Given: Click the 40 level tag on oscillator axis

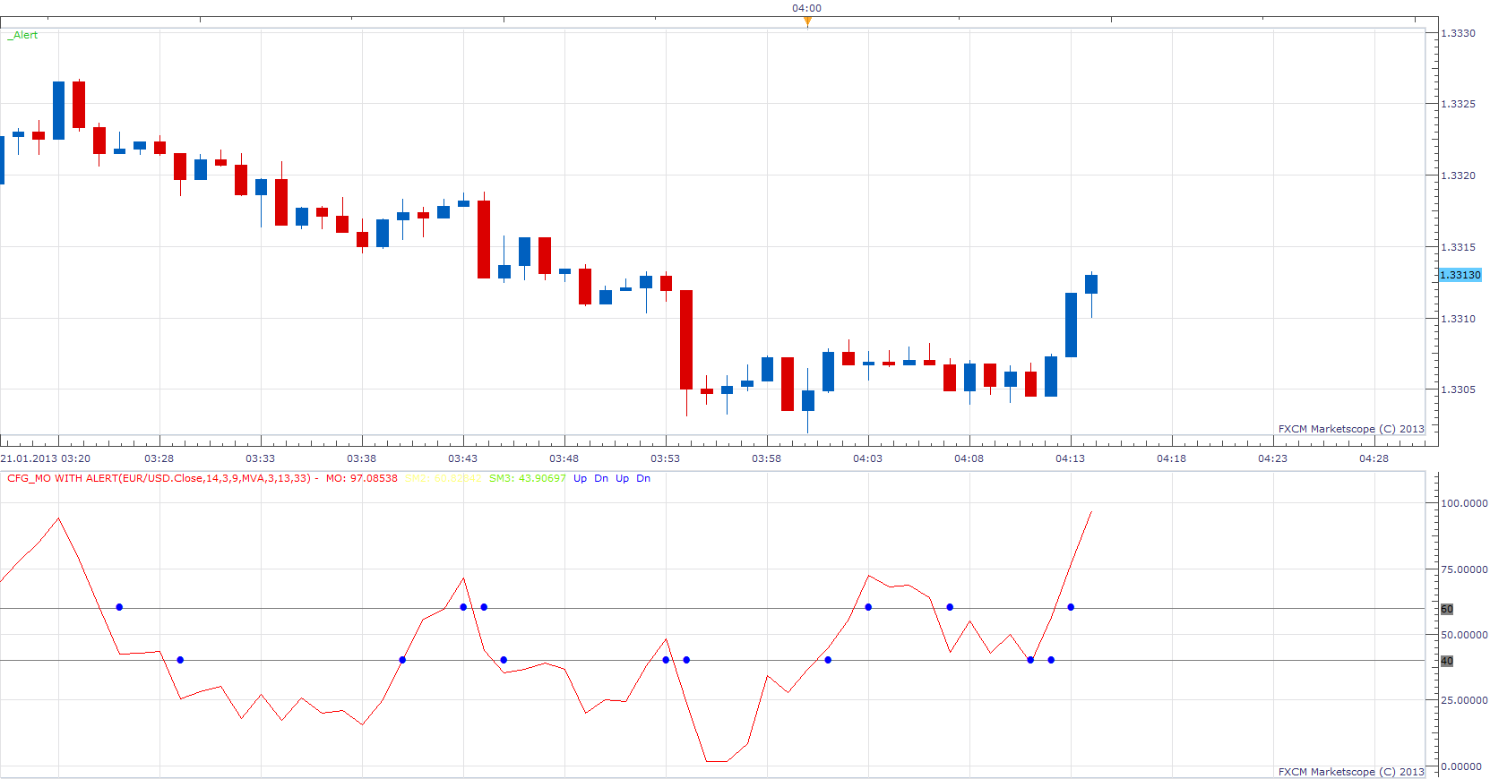Looking at the screenshot, I should (x=1447, y=661).
